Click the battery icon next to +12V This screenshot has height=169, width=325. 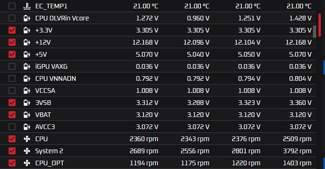click(x=27, y=42)
